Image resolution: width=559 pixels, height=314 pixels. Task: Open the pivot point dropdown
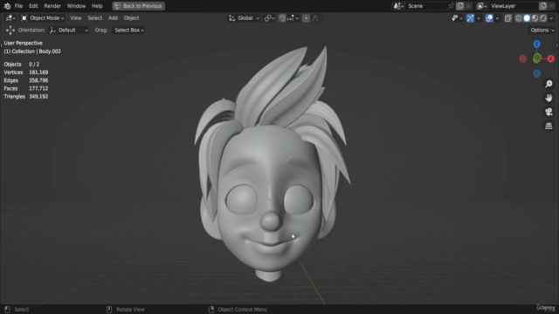pos(269,18)
